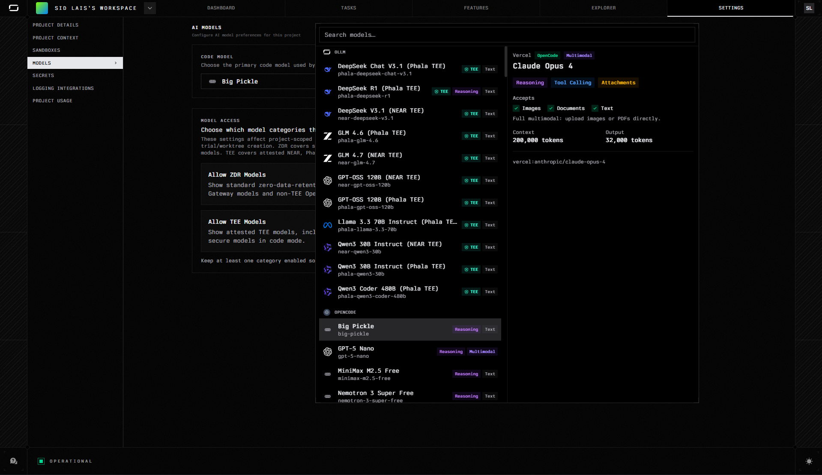
Task: Choose the GPT-5 Nano model
Action: coord(410,352)
